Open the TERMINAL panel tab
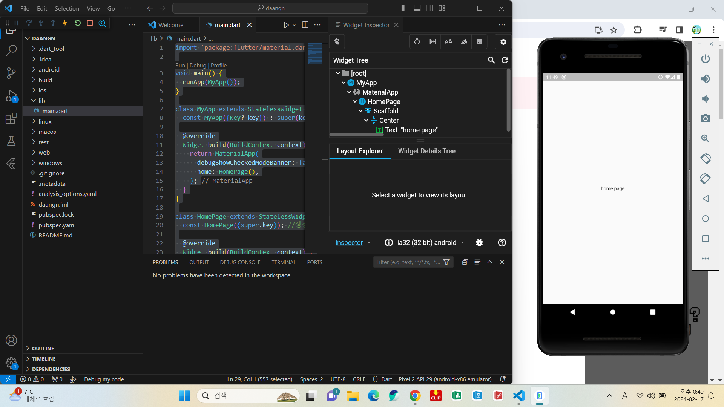Image resolution: width=724 pixels, height=407 pixels. pyautogui.click(x=284, y=262)
